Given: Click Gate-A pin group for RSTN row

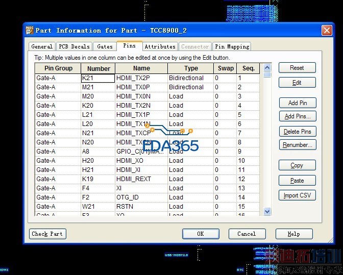Looking at the screenshot, I should pyautogui.click(x=58, y=207).
